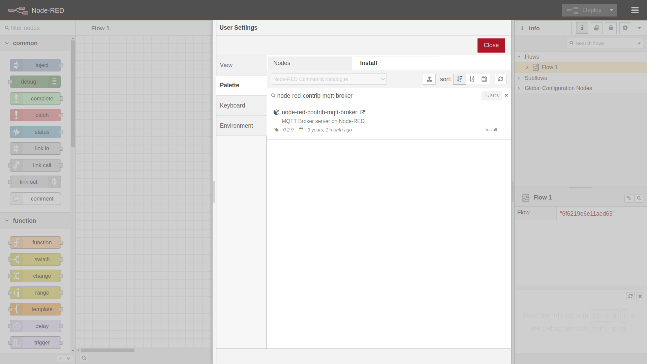
Task: Toggle sort by name ascending icon
Action: (472, 79)
